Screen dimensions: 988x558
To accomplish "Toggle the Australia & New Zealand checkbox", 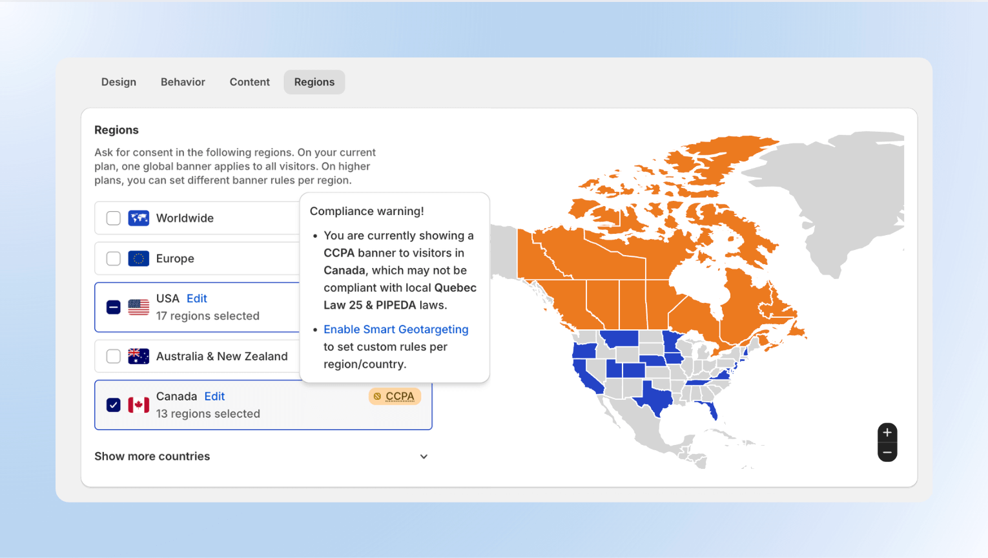I will 113,356.
